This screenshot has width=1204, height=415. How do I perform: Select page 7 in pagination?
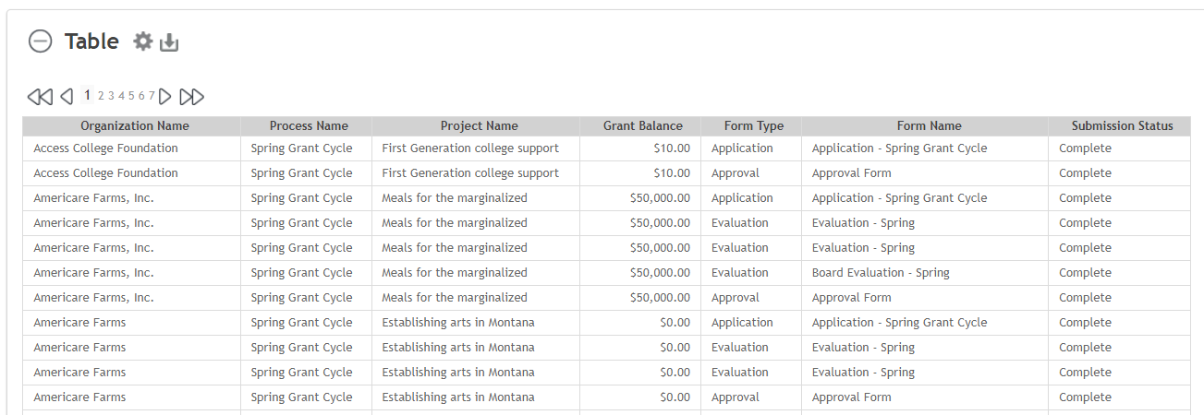152,96
